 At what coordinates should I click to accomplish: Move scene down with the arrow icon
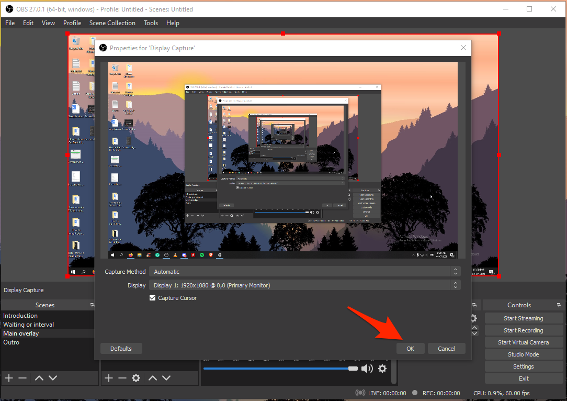point(53,378)
